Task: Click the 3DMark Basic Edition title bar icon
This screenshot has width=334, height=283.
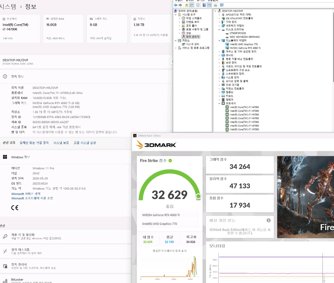Action: 135,135
